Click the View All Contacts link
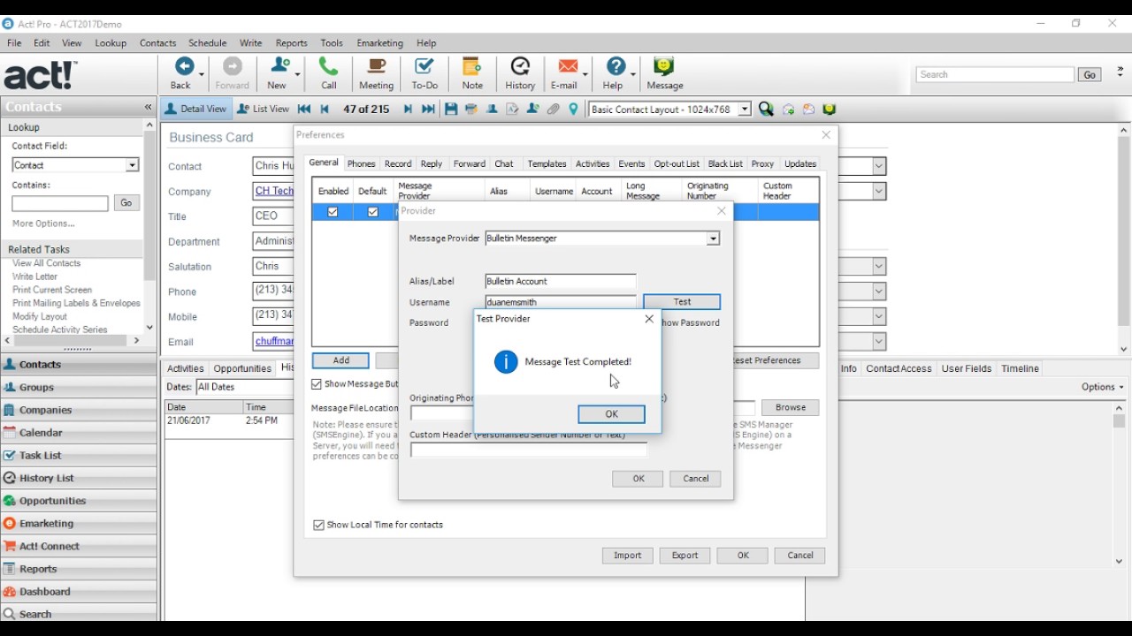 [46, 263]
